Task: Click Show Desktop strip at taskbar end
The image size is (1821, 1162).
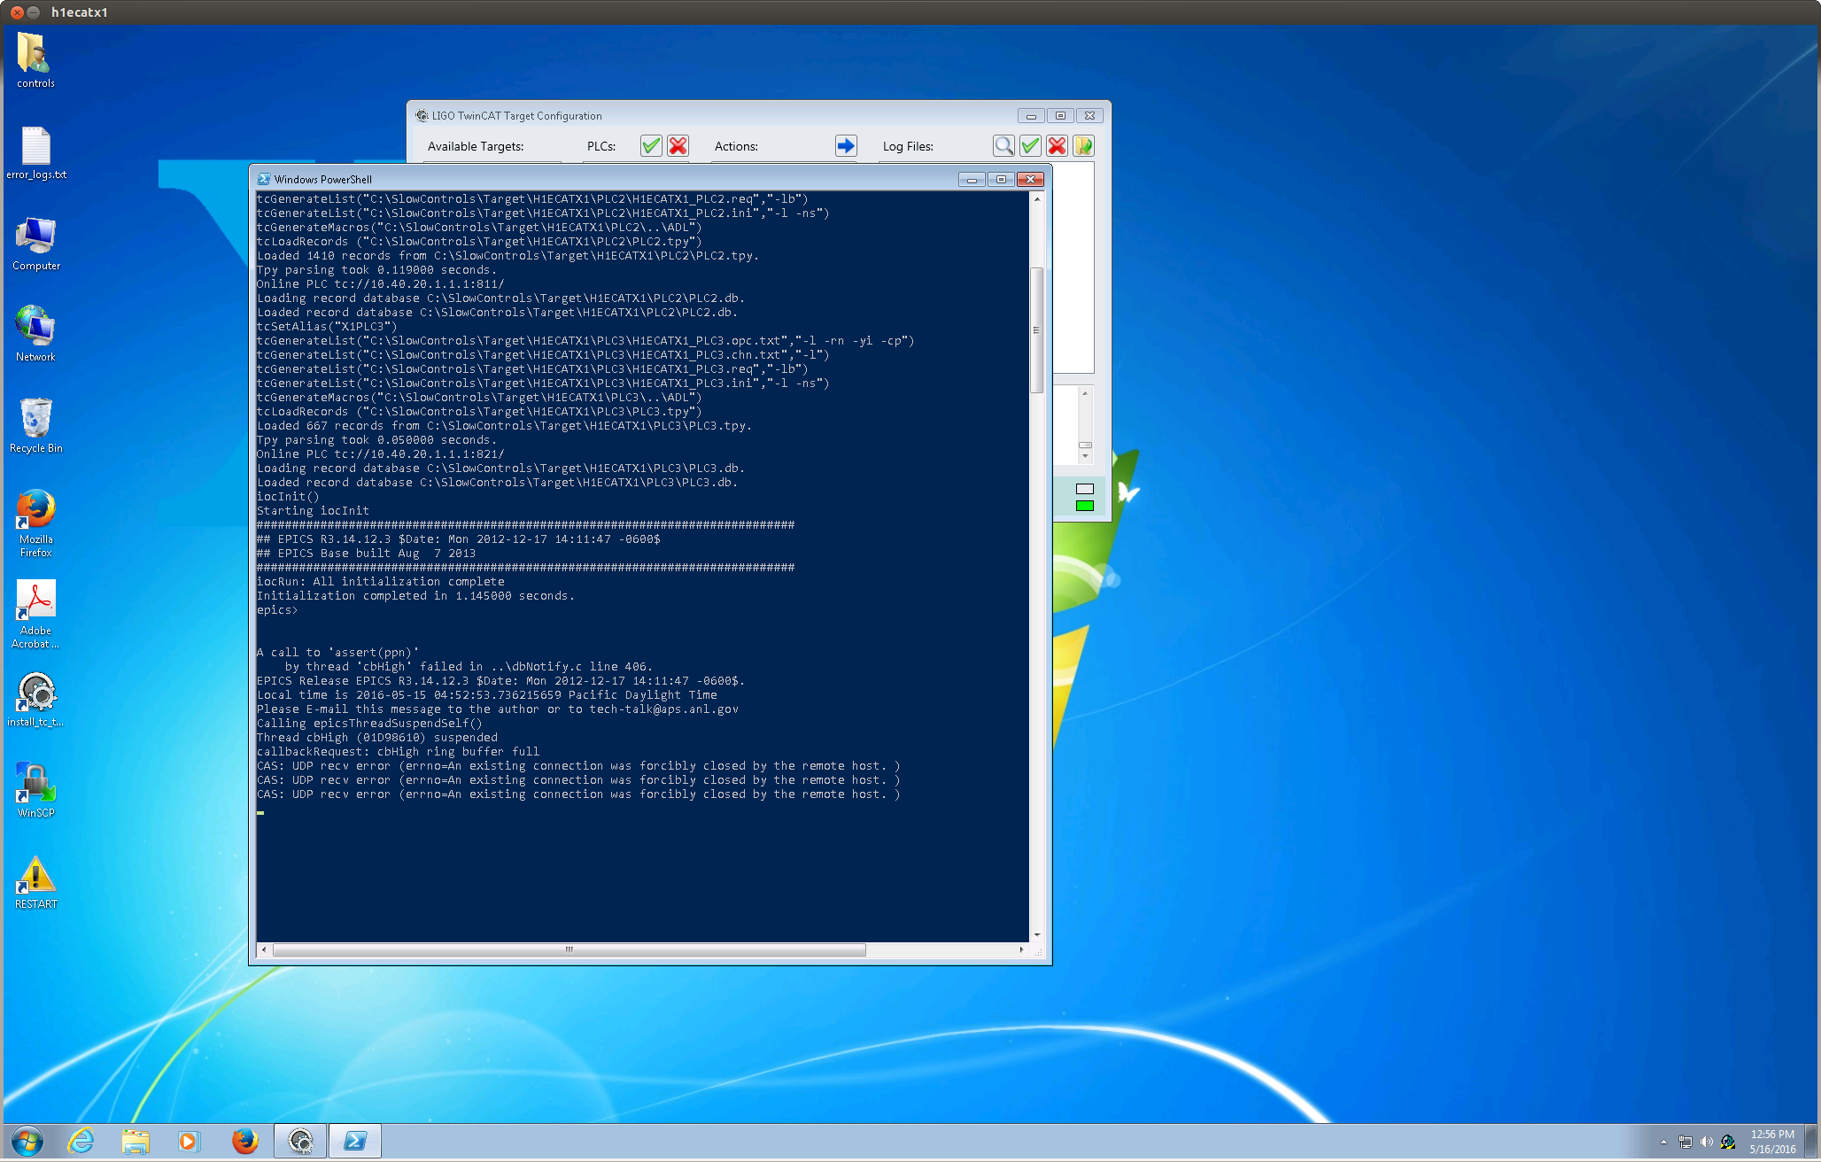Action: [1812, 1141]
